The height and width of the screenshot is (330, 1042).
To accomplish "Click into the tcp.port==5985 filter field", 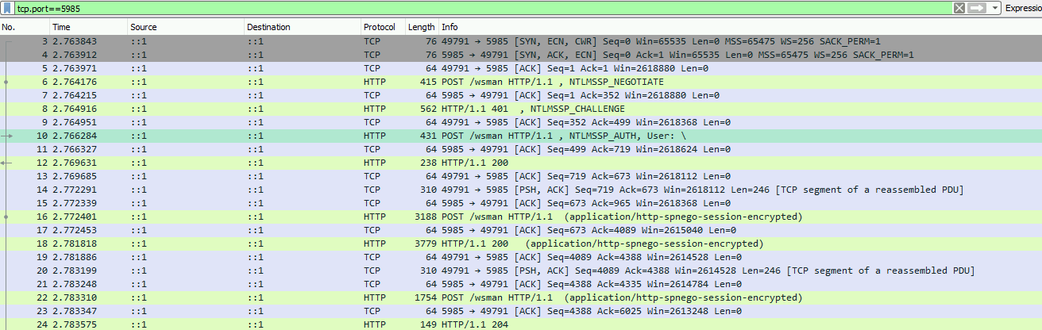I will tap(477, 8).
